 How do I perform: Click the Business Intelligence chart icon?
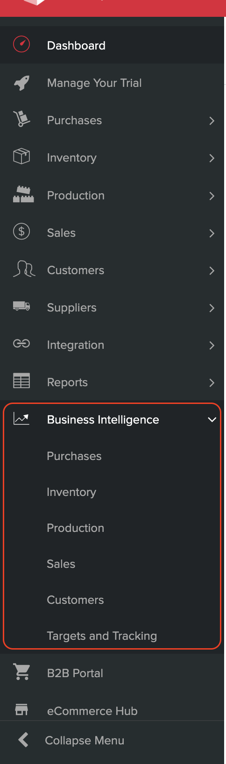point(21,418)
